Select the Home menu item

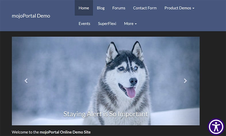(x=84, y=8)
